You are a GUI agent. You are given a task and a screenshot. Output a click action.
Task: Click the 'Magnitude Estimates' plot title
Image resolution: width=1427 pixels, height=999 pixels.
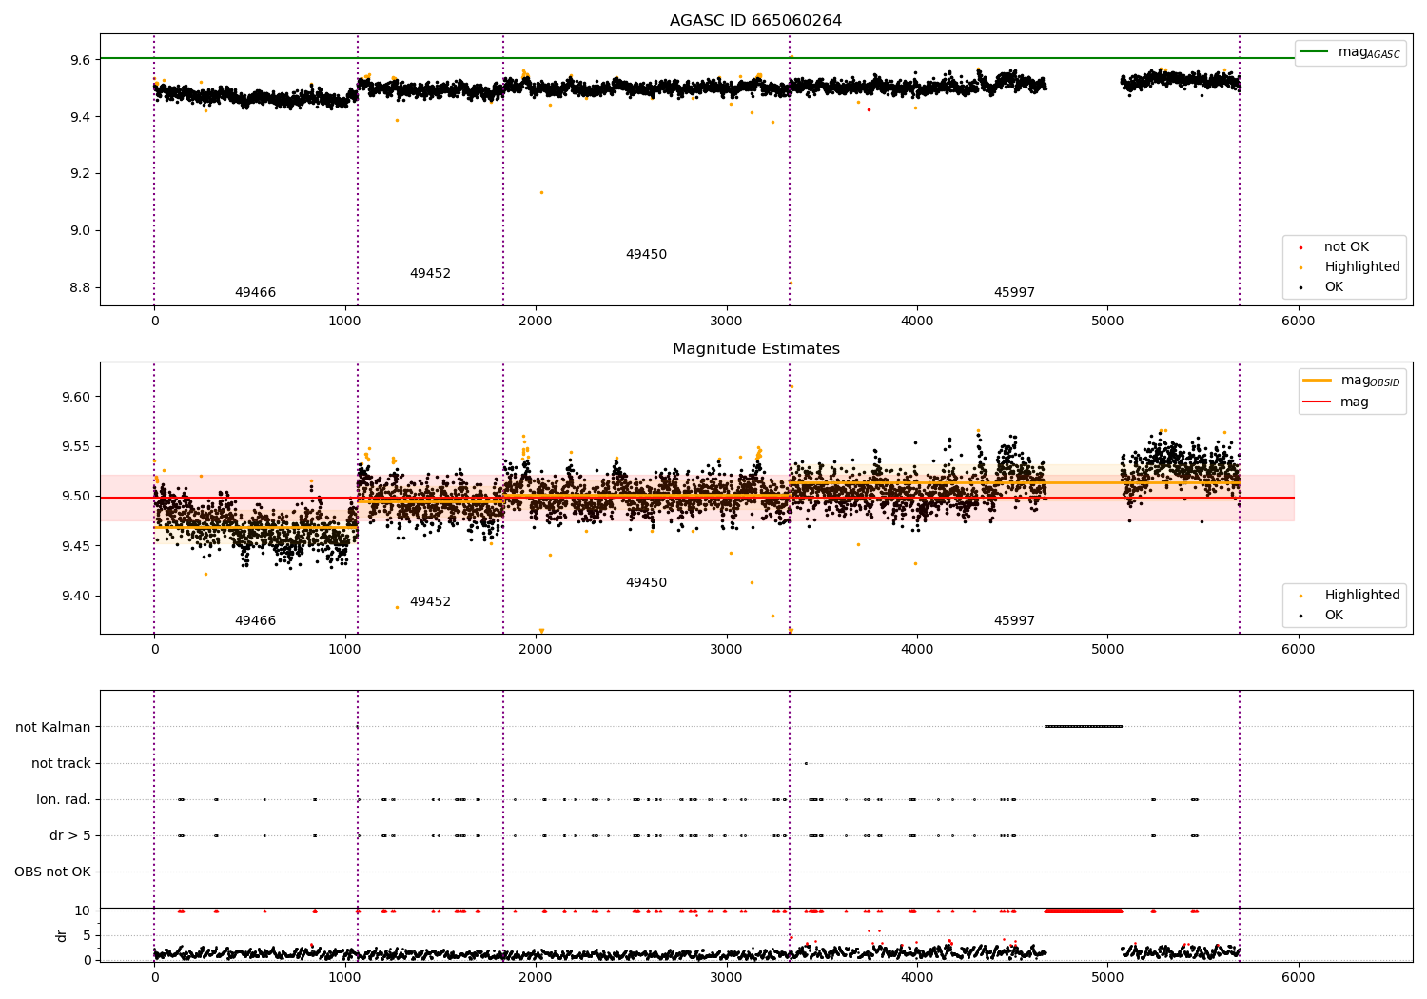(x=755, y=349)
